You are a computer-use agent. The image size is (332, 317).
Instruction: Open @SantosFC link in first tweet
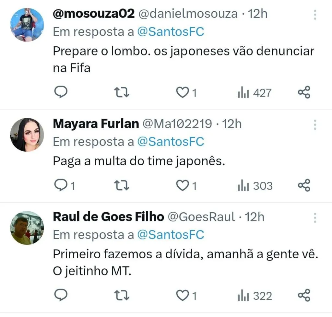(171, 32)
